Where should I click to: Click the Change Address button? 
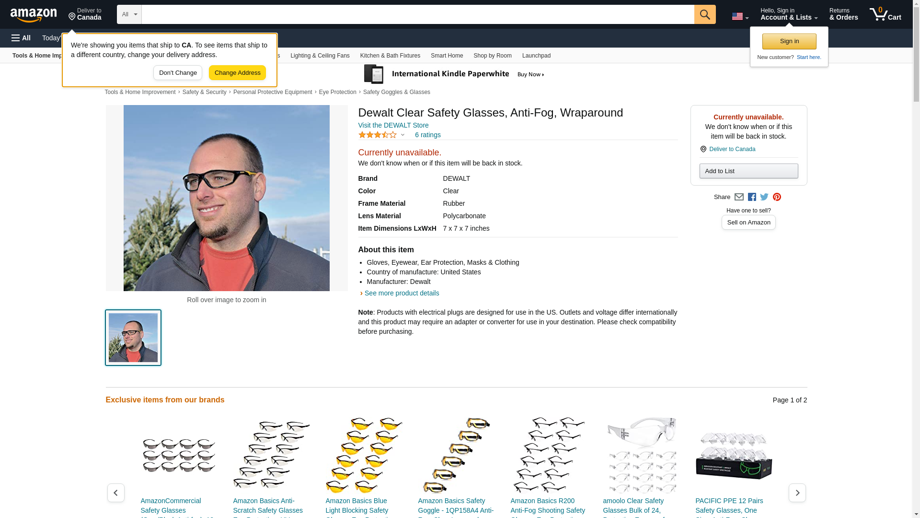pyautogui.click(x=237, y=73)
